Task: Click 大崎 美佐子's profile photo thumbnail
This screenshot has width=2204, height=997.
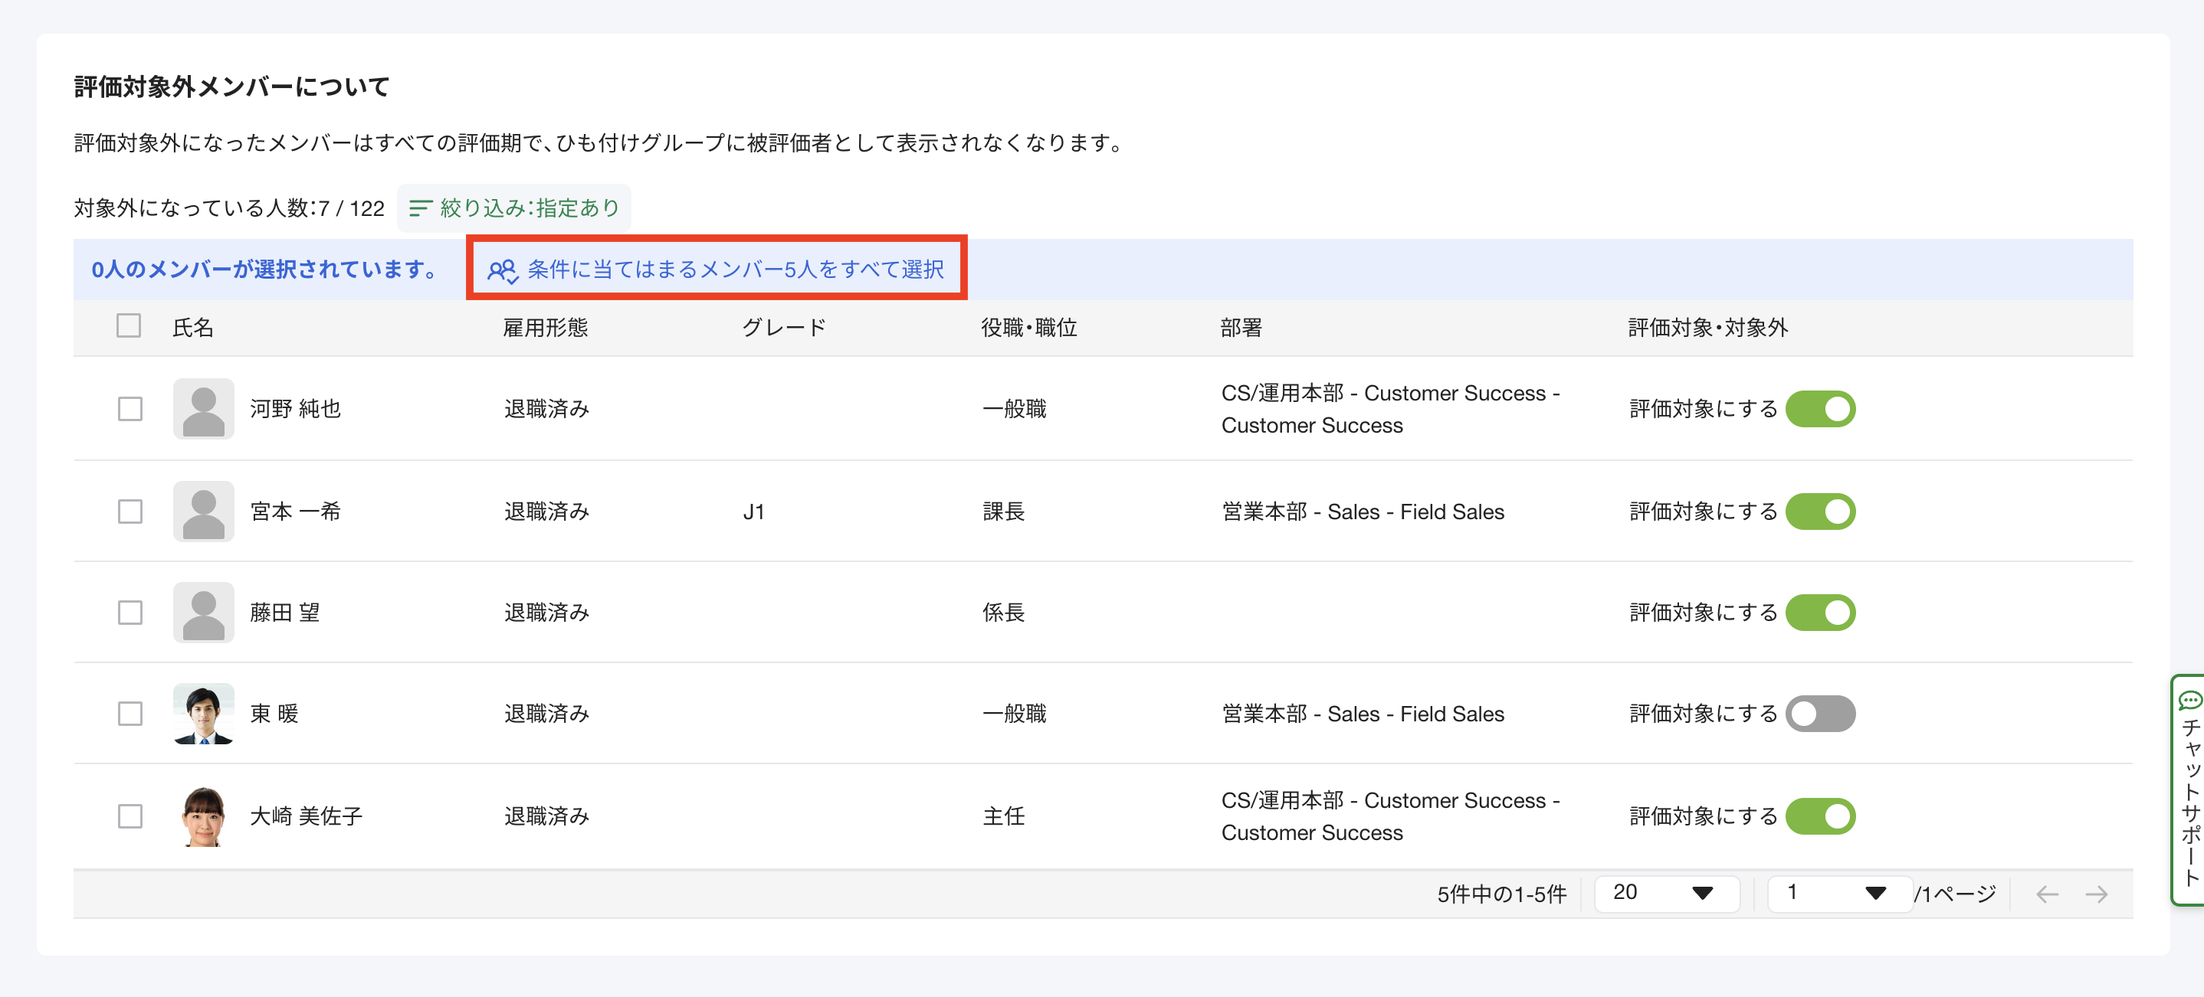Action: coord(204,816)
